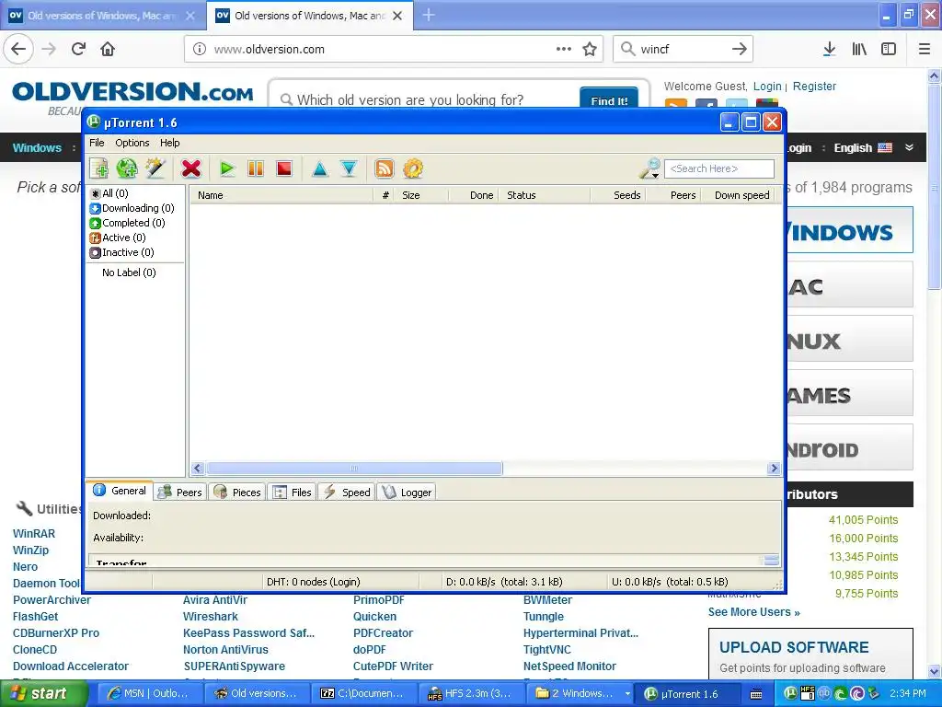Open Register link on OldVersion page
The image size is (942, 707).
[814, 87]
